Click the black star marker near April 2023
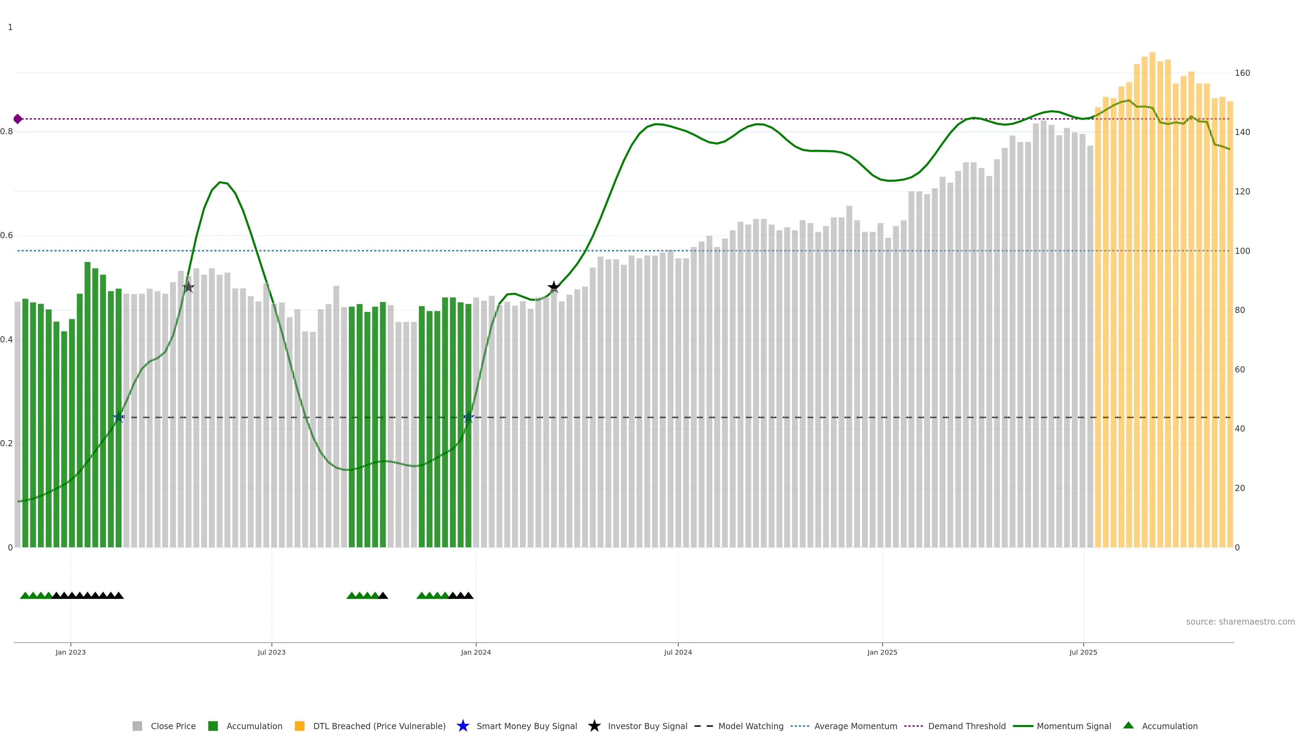 (x=189, y=287)
